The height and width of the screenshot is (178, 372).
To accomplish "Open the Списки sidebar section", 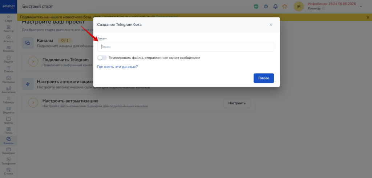I will [9, 69].
